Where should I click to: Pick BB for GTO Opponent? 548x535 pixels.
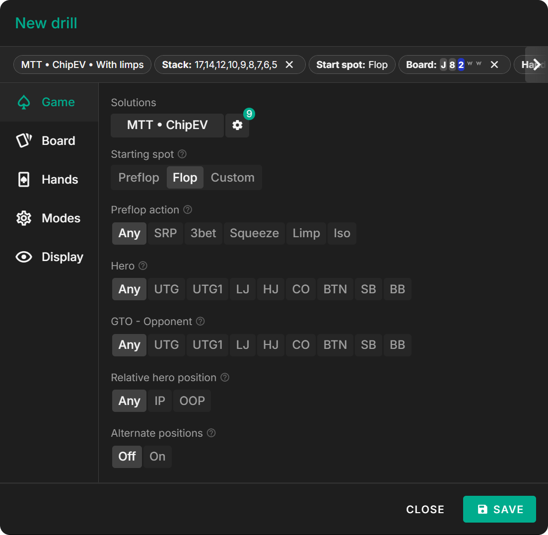coord(398,345)
